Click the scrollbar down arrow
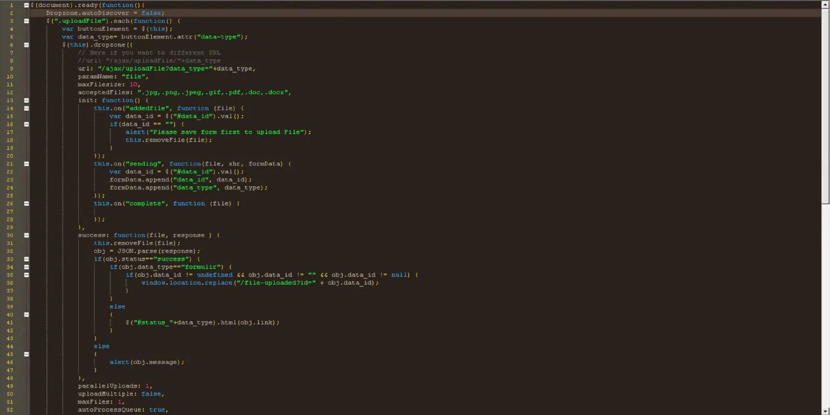This screenshot has height=415, width=830. click(826, 411)
